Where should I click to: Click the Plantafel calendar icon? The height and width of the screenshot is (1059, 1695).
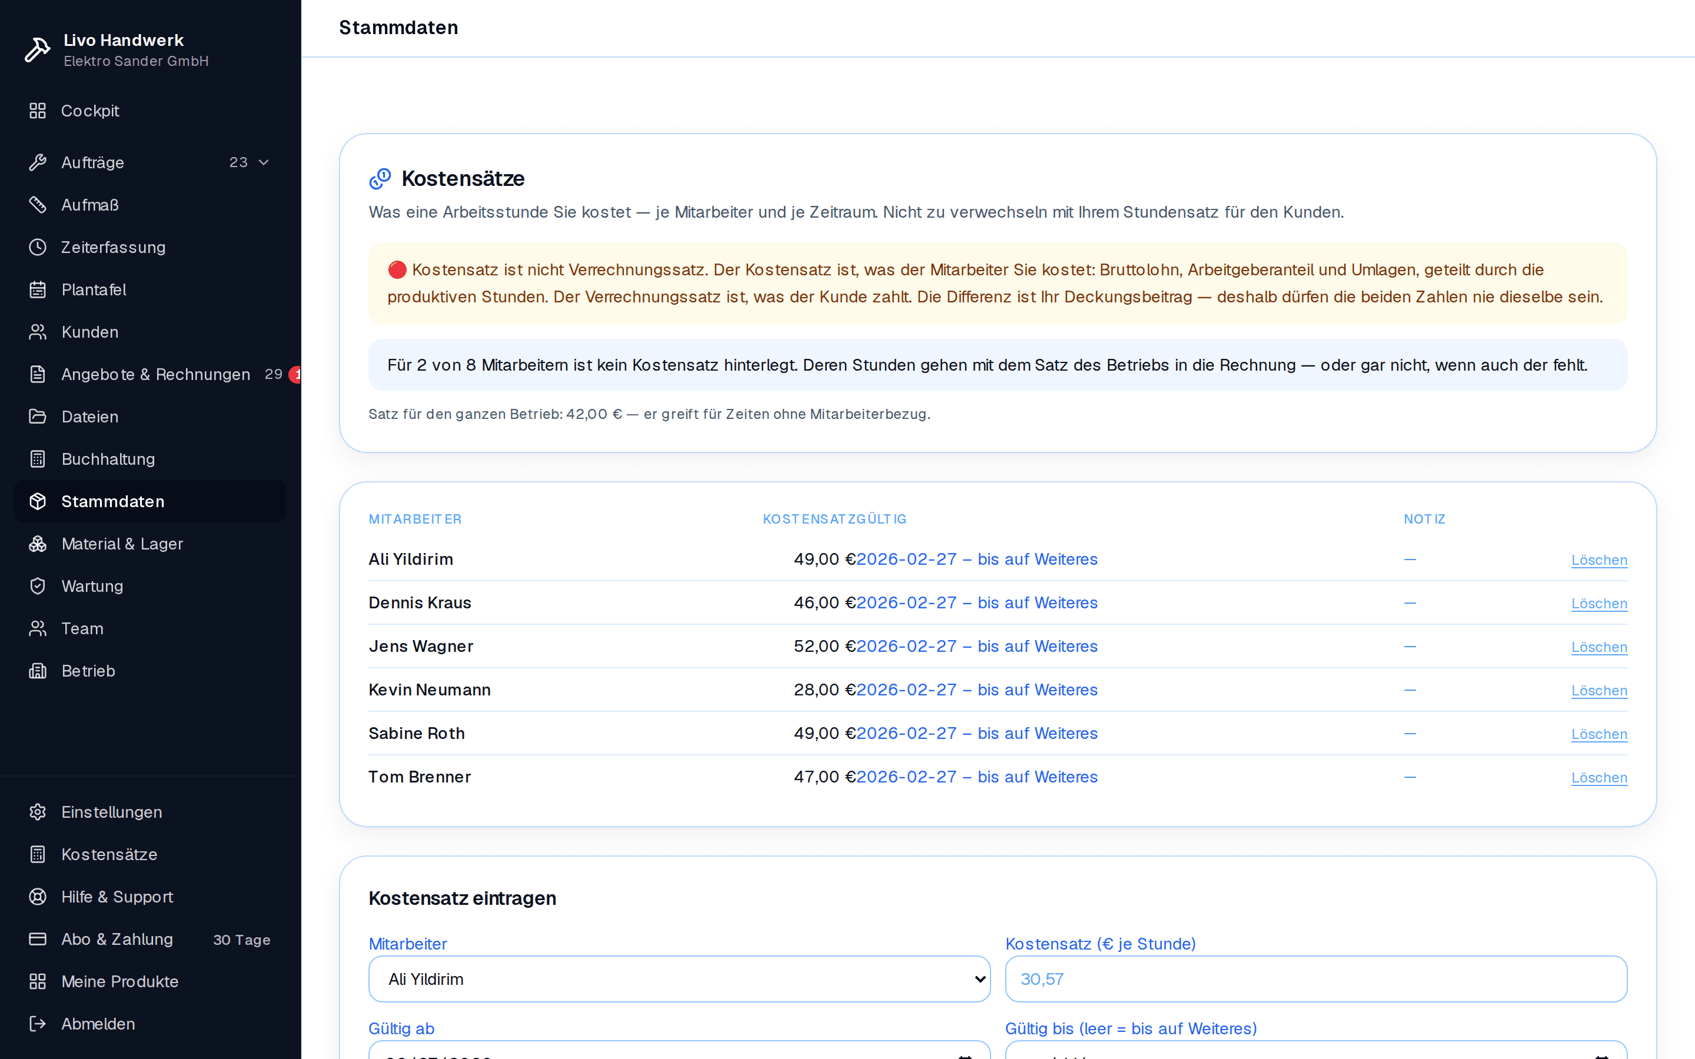(x=38, y=289)
